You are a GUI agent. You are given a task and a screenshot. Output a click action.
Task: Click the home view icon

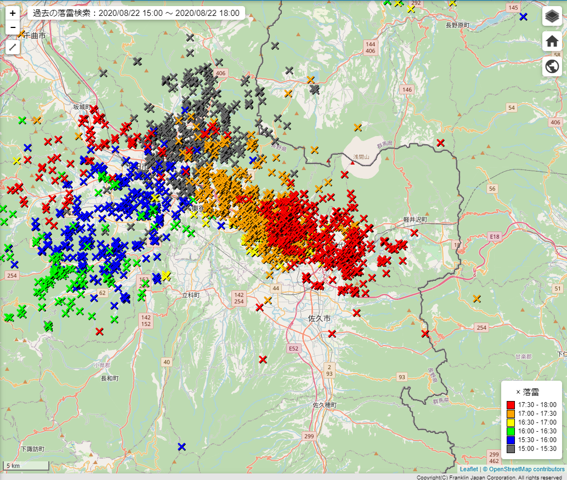pos(552,41)
